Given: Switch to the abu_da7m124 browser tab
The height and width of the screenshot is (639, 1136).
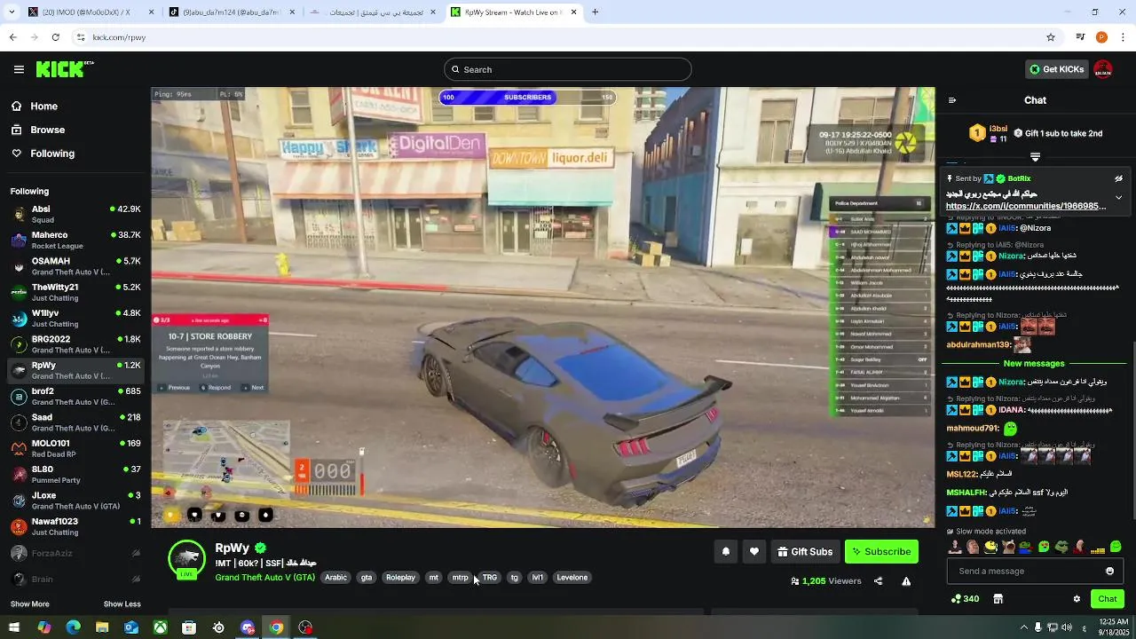Looking at the screenshot, I should click(231, 12).
